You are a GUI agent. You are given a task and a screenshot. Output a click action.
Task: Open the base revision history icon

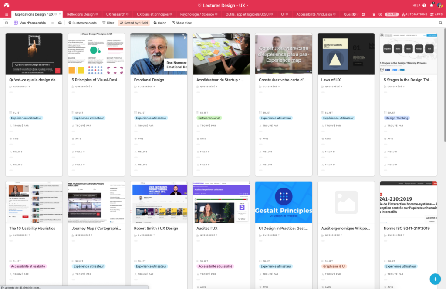380,14
